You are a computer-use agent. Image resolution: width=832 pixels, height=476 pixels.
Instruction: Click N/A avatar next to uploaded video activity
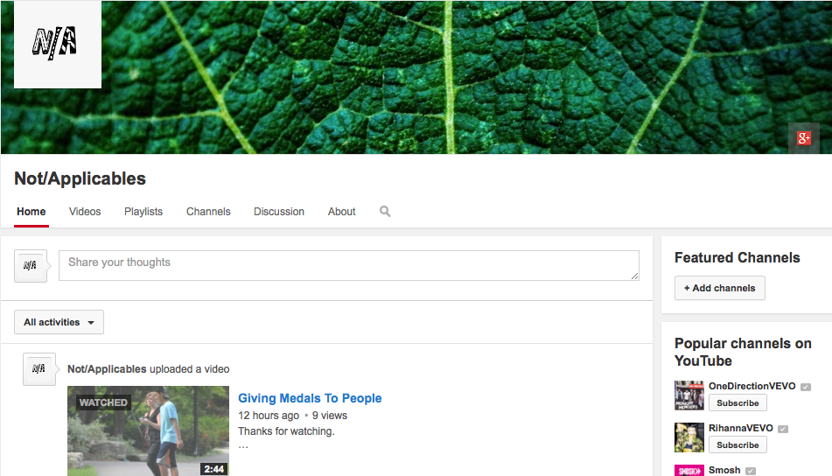38,368
